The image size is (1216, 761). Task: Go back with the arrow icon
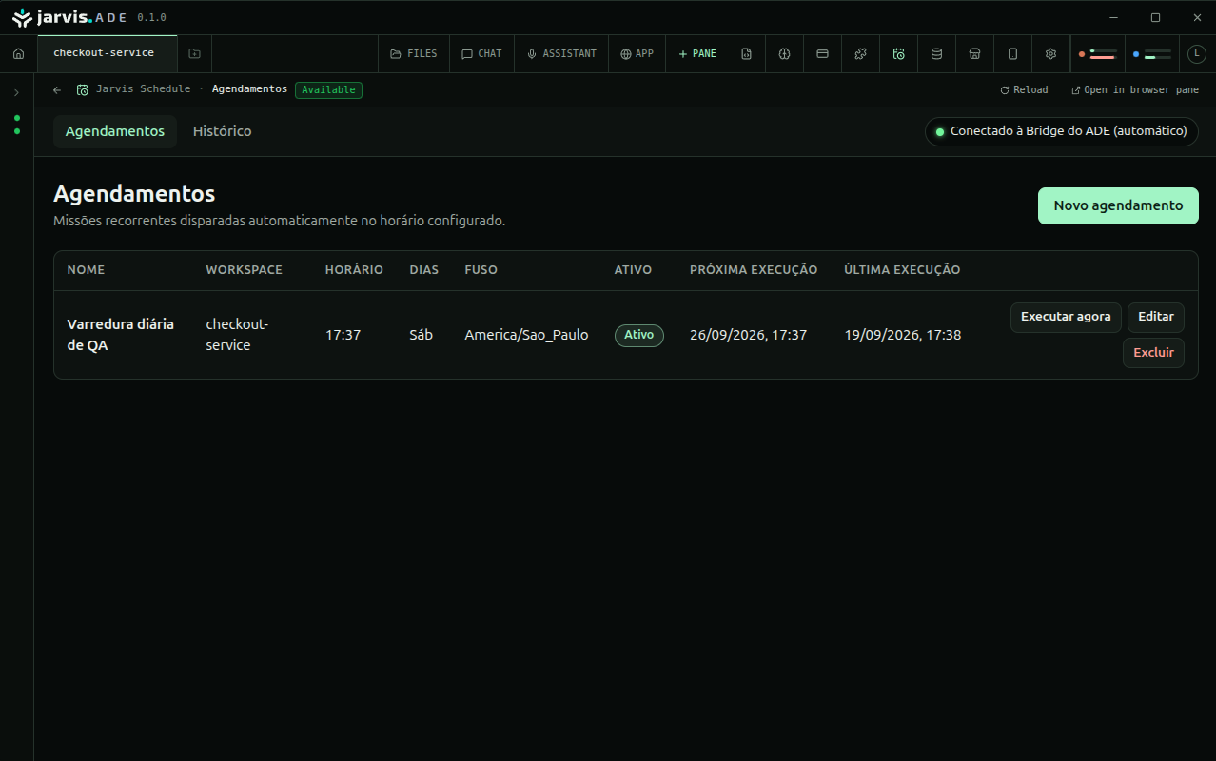57,90
